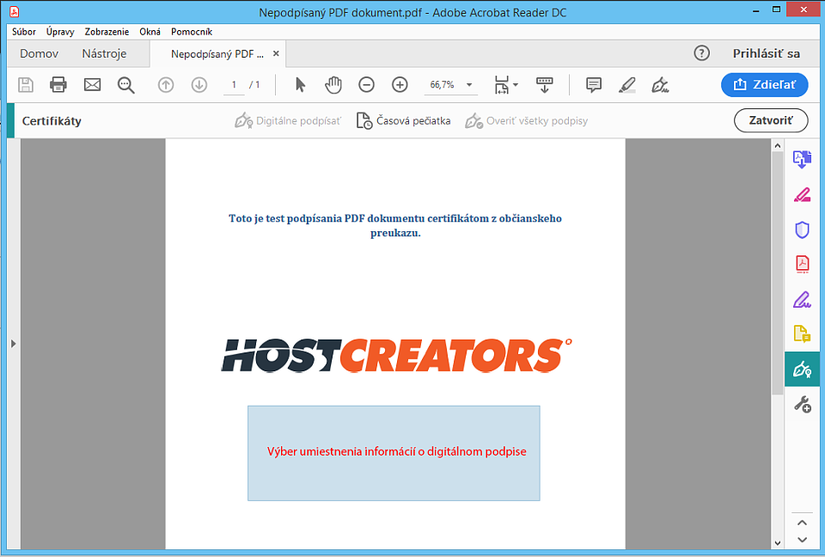Select the Highlight text pen tool
The height and width of the screenshot is (557, 825).
(x=626, y=85)
